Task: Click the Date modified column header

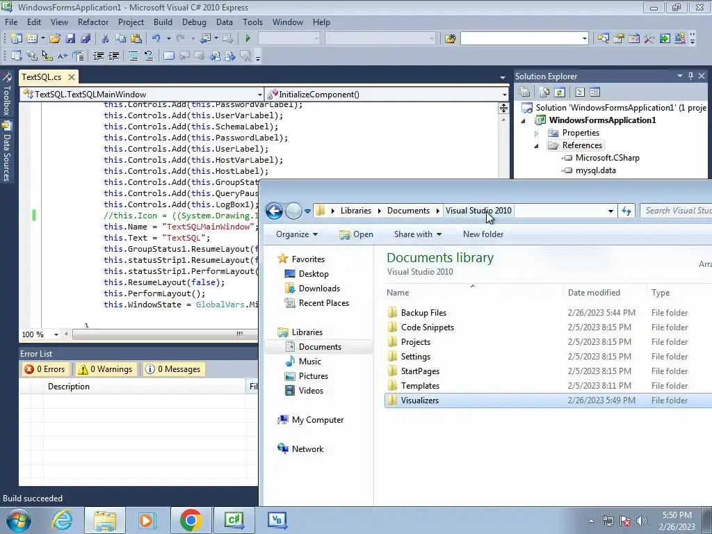Action: tap(594, 293)
